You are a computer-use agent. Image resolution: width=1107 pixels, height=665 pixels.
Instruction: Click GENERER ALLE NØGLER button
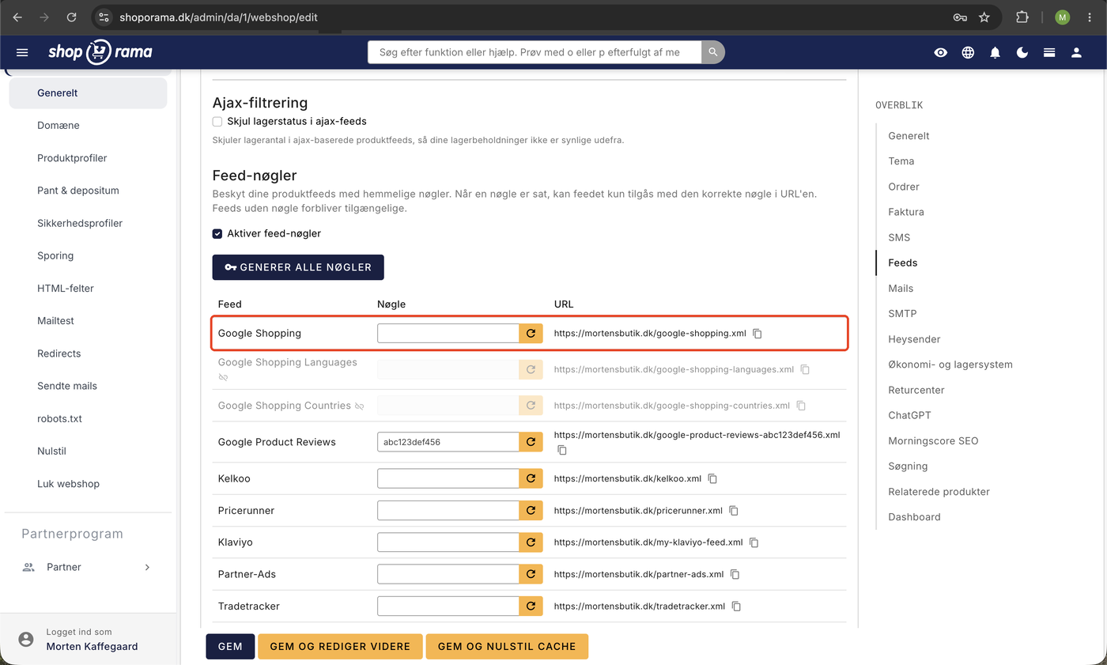pos(298,267)
